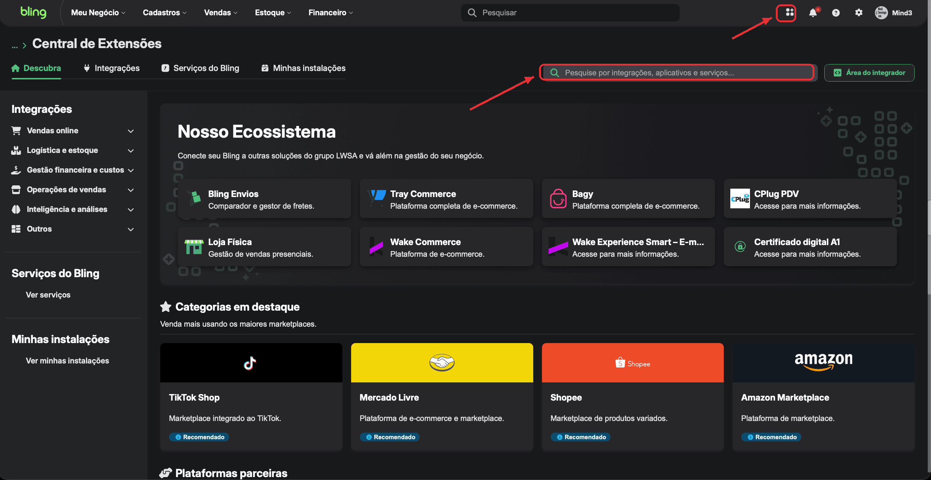The width and height of the screenshot is (931, 480).
Task: Open Ver minhas instalações link
Action: pos(67,361)
